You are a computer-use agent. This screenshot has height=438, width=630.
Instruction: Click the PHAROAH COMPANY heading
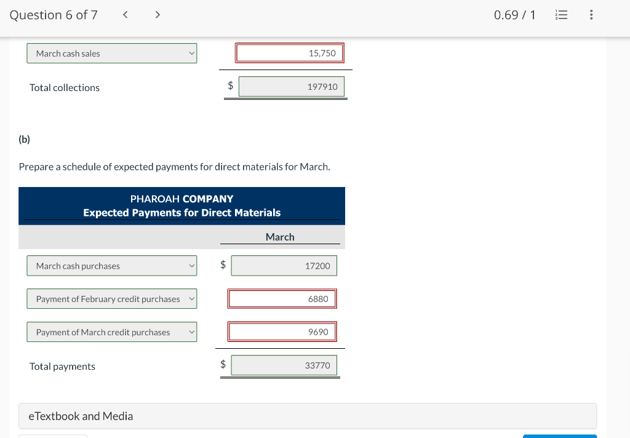tap(181, 199)
